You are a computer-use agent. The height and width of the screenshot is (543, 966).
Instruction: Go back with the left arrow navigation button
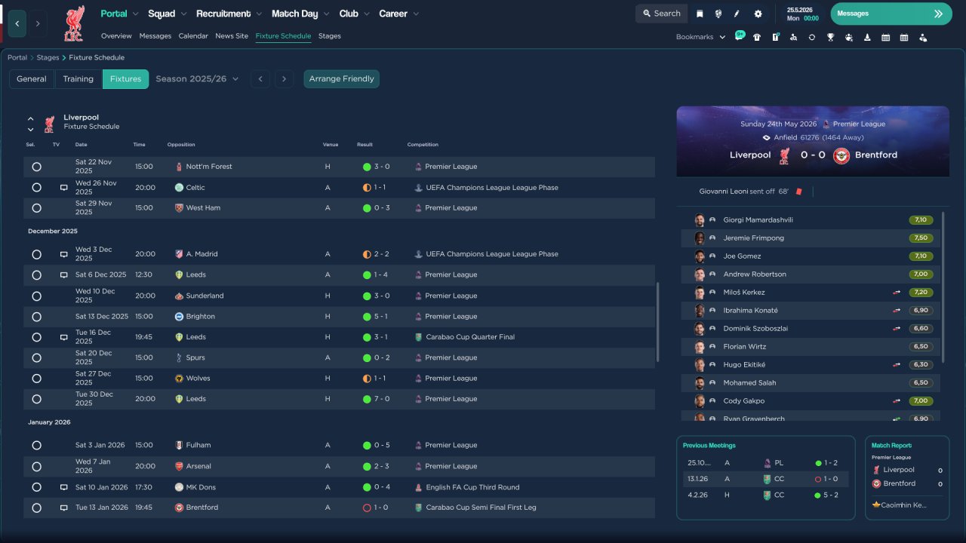click(x=17, y=23)
